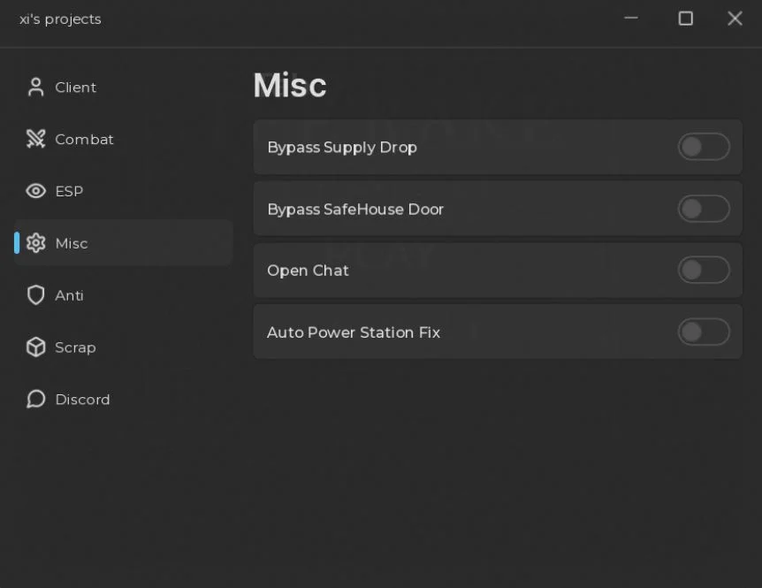Click the "Bypass SafeHouse Door" label text
This screenshot has width=762, height=588.
tap(355, 210)
